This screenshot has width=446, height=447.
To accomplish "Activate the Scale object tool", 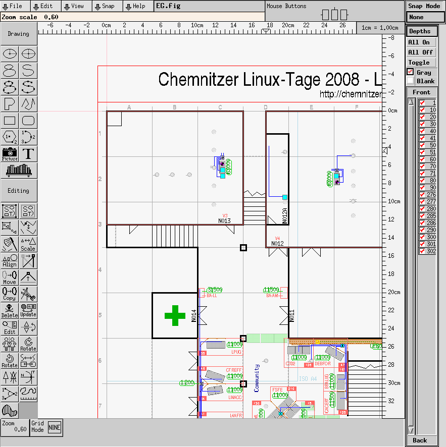I will tap(28, 245).
